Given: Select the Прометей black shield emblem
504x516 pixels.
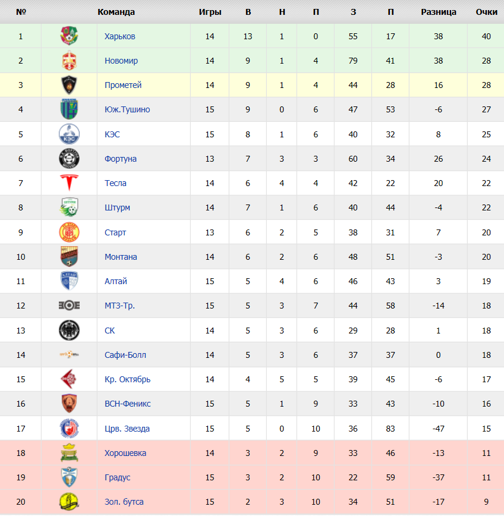Looking at the screenshot, I should pos(69,85).
